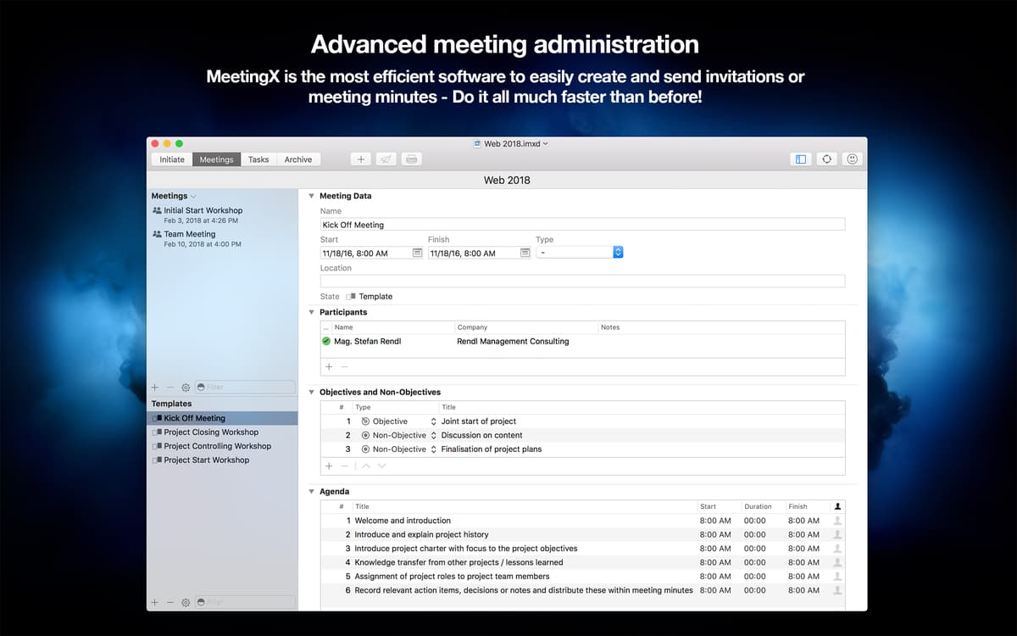Move objective up with the up arrow
The width and height of the screenshot is (1017, 636).
pos(366,466)
